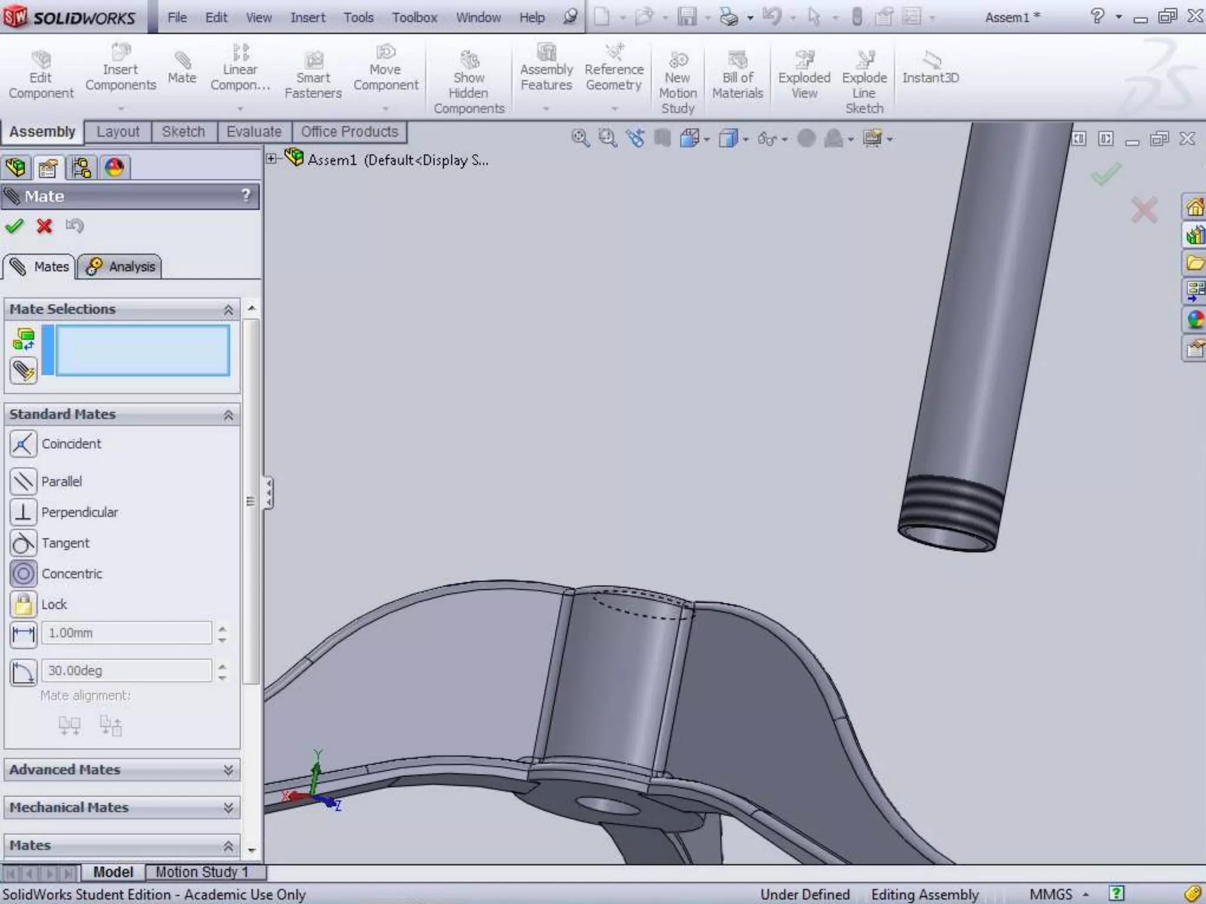Expand the Assem1 feature tree node
Viewport: 1206px width, 904px height.
(x=271, y=159)
